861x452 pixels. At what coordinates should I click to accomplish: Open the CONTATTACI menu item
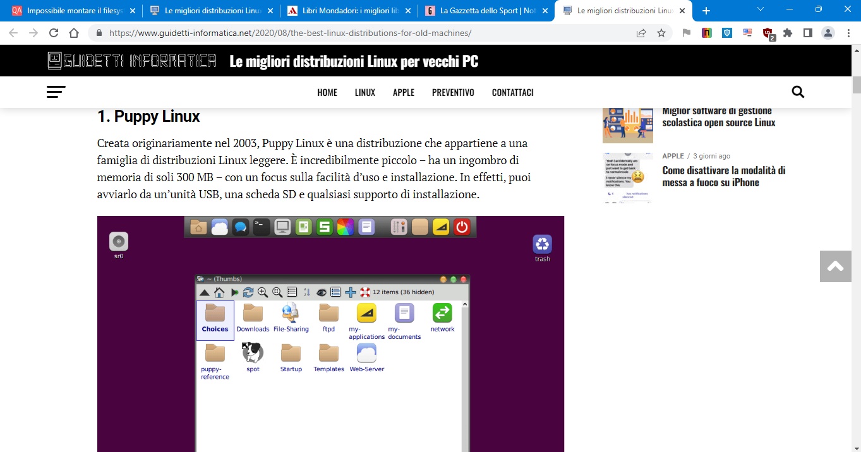point(513,92)
